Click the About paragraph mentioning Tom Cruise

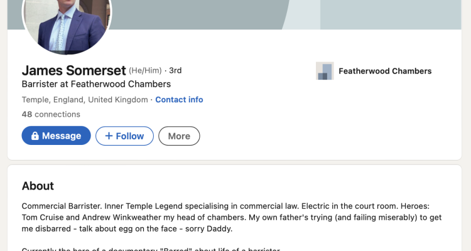click(232, 217)
